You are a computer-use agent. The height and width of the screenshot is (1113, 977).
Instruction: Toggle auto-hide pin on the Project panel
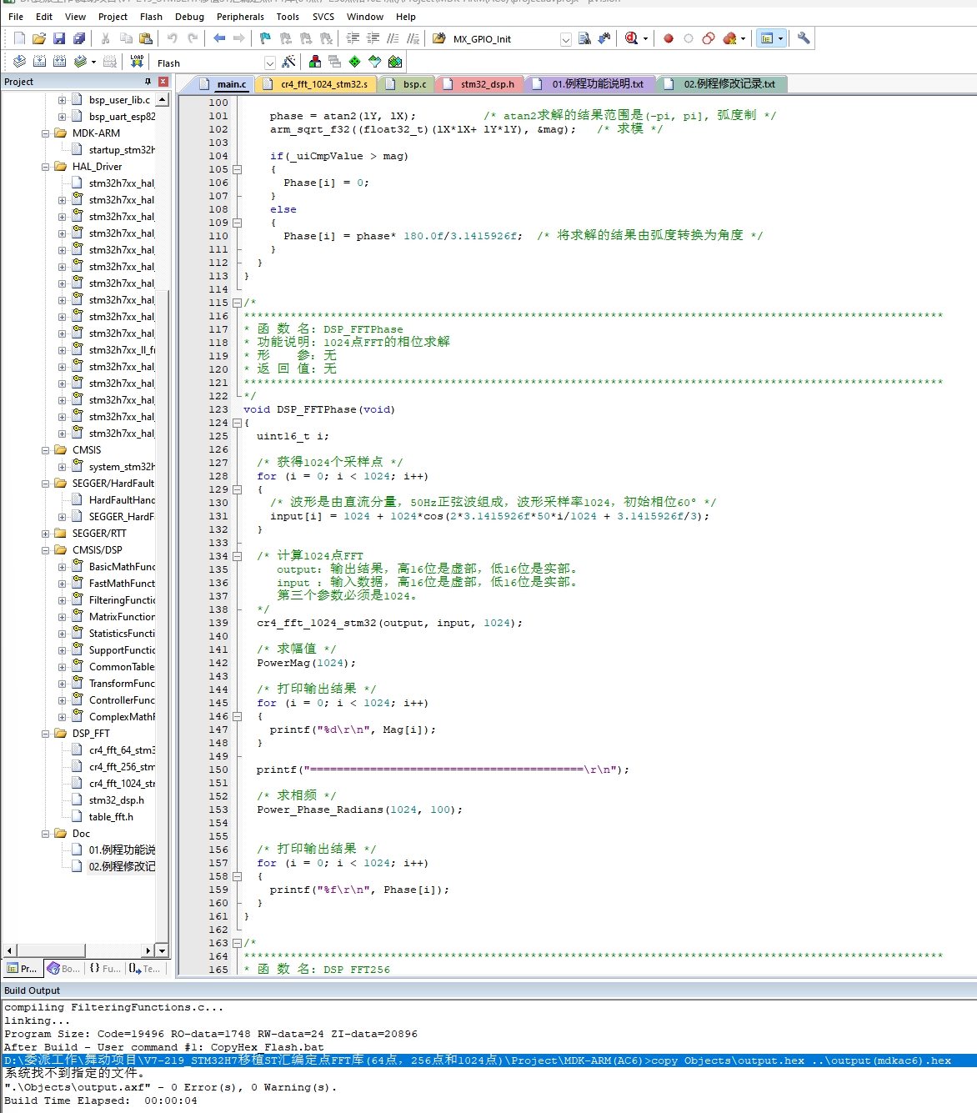pyautogui.click(x=148, y=82)
